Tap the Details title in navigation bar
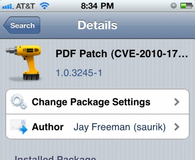Screen dimensions: 195x160 [x=97, y=25]
